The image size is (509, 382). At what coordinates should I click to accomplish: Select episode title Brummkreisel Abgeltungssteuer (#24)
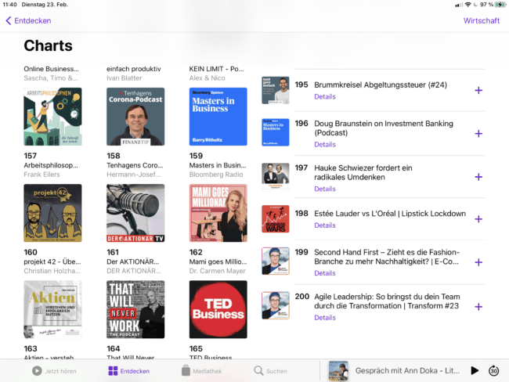(x=381, y=85)
